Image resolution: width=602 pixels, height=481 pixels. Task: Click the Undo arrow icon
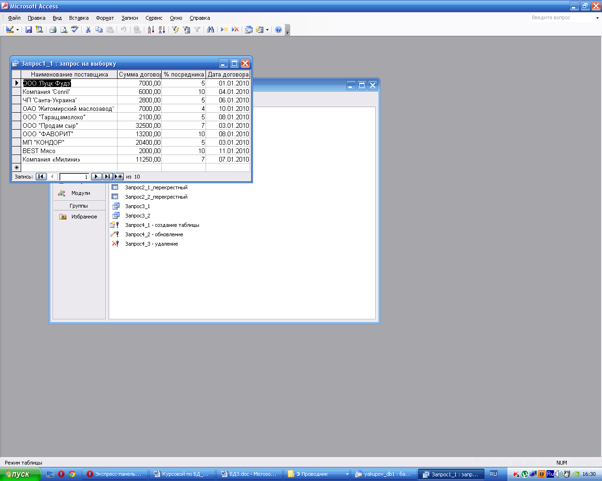point(124,30)
